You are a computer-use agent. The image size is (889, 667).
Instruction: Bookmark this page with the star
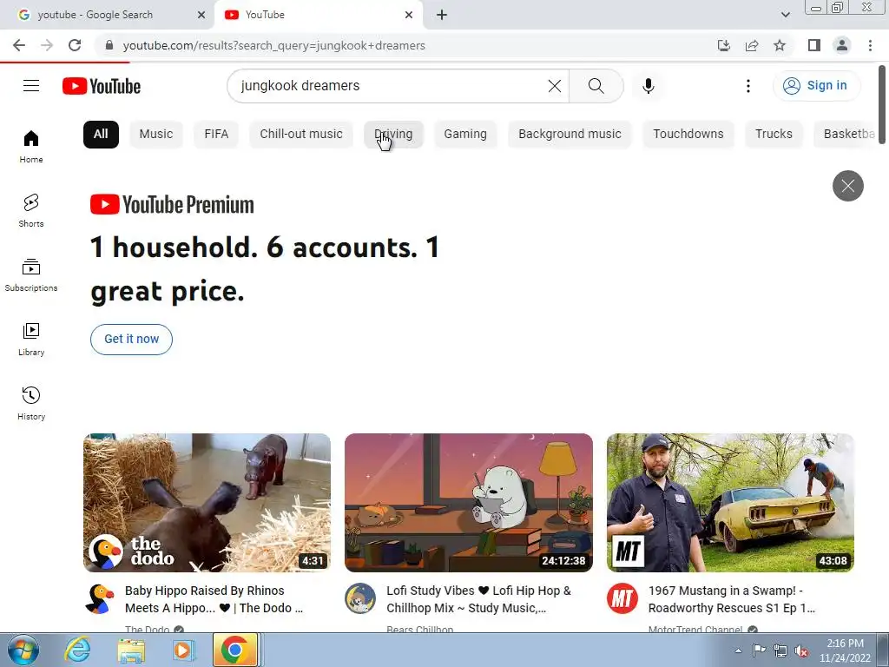(780, 45)
